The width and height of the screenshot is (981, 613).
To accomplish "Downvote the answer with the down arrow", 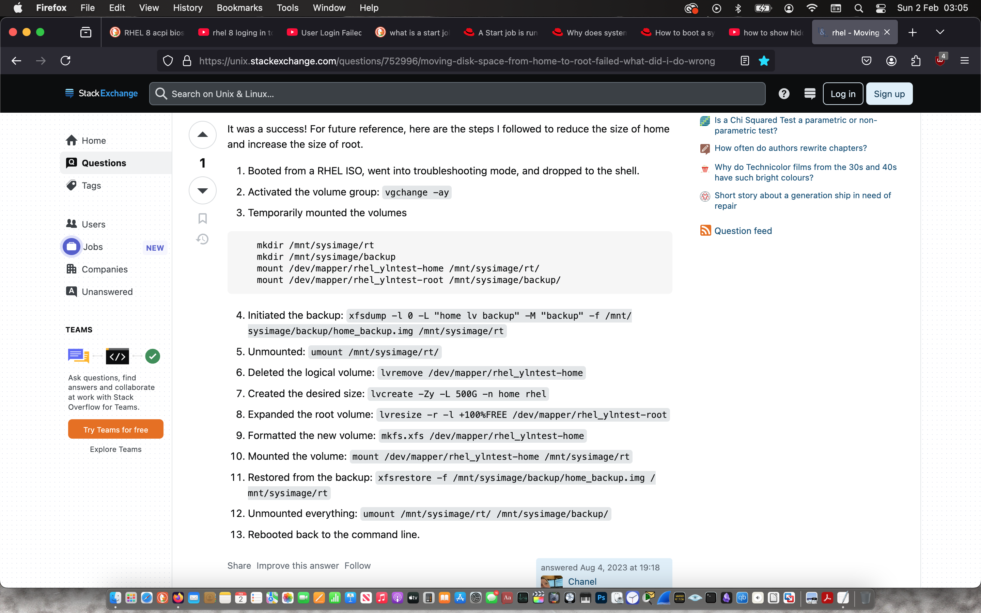I will [x=202, y=190].
